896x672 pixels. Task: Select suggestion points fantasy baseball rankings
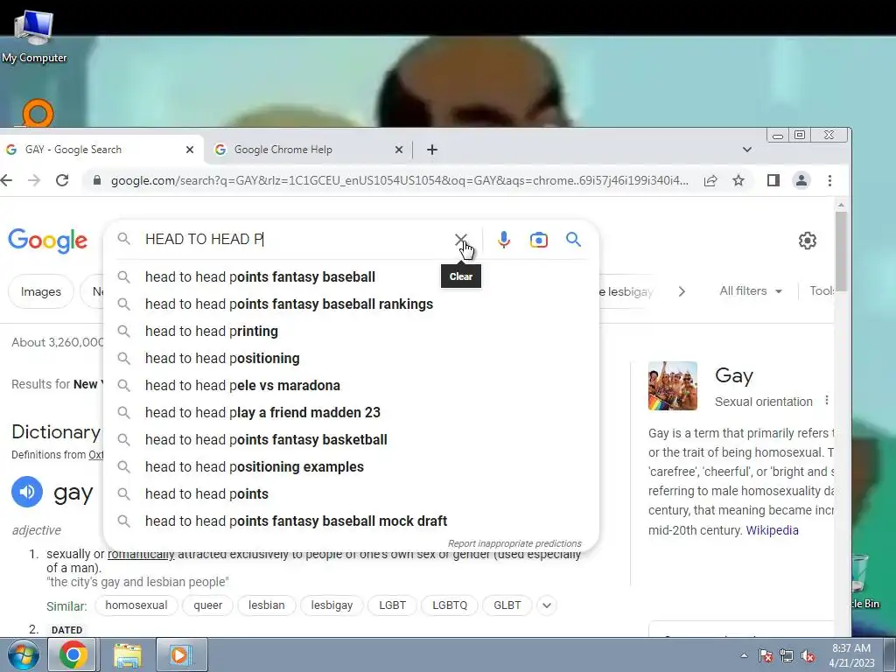(352, 304)
